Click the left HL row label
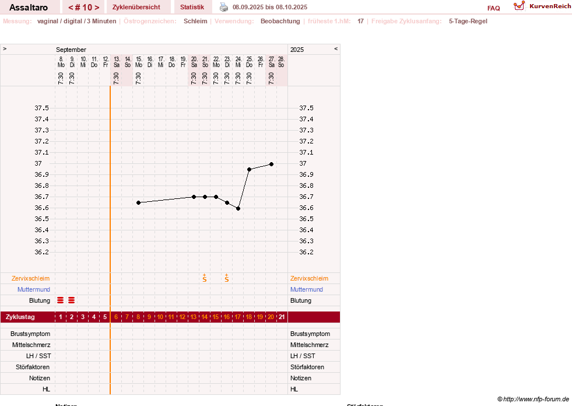 pos(46,389)
